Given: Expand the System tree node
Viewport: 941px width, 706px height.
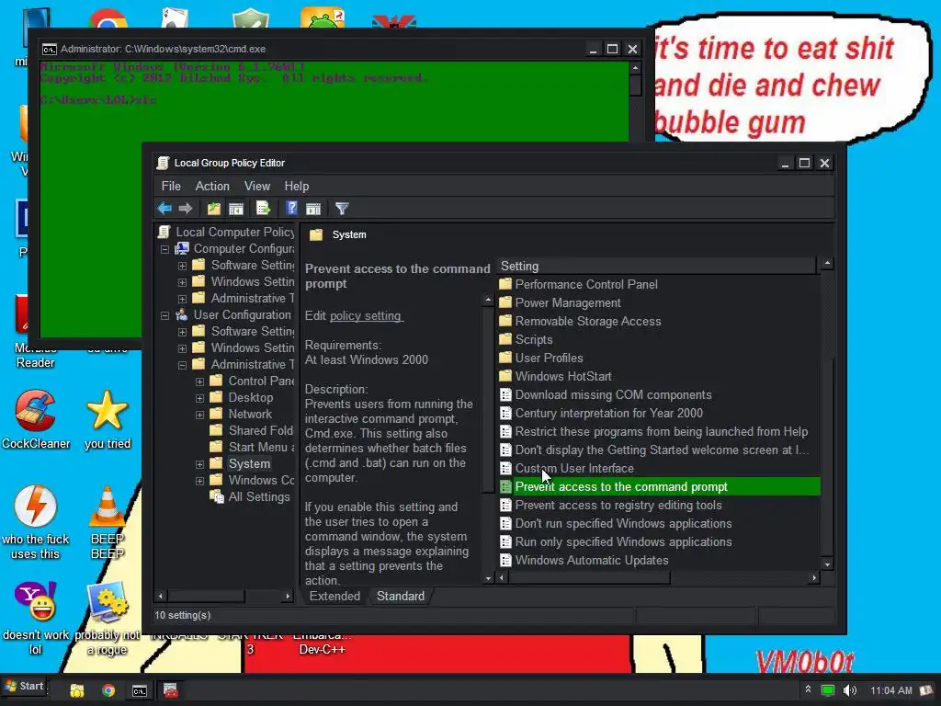Looking at the screenshot, I should click(x=199, y=464).
